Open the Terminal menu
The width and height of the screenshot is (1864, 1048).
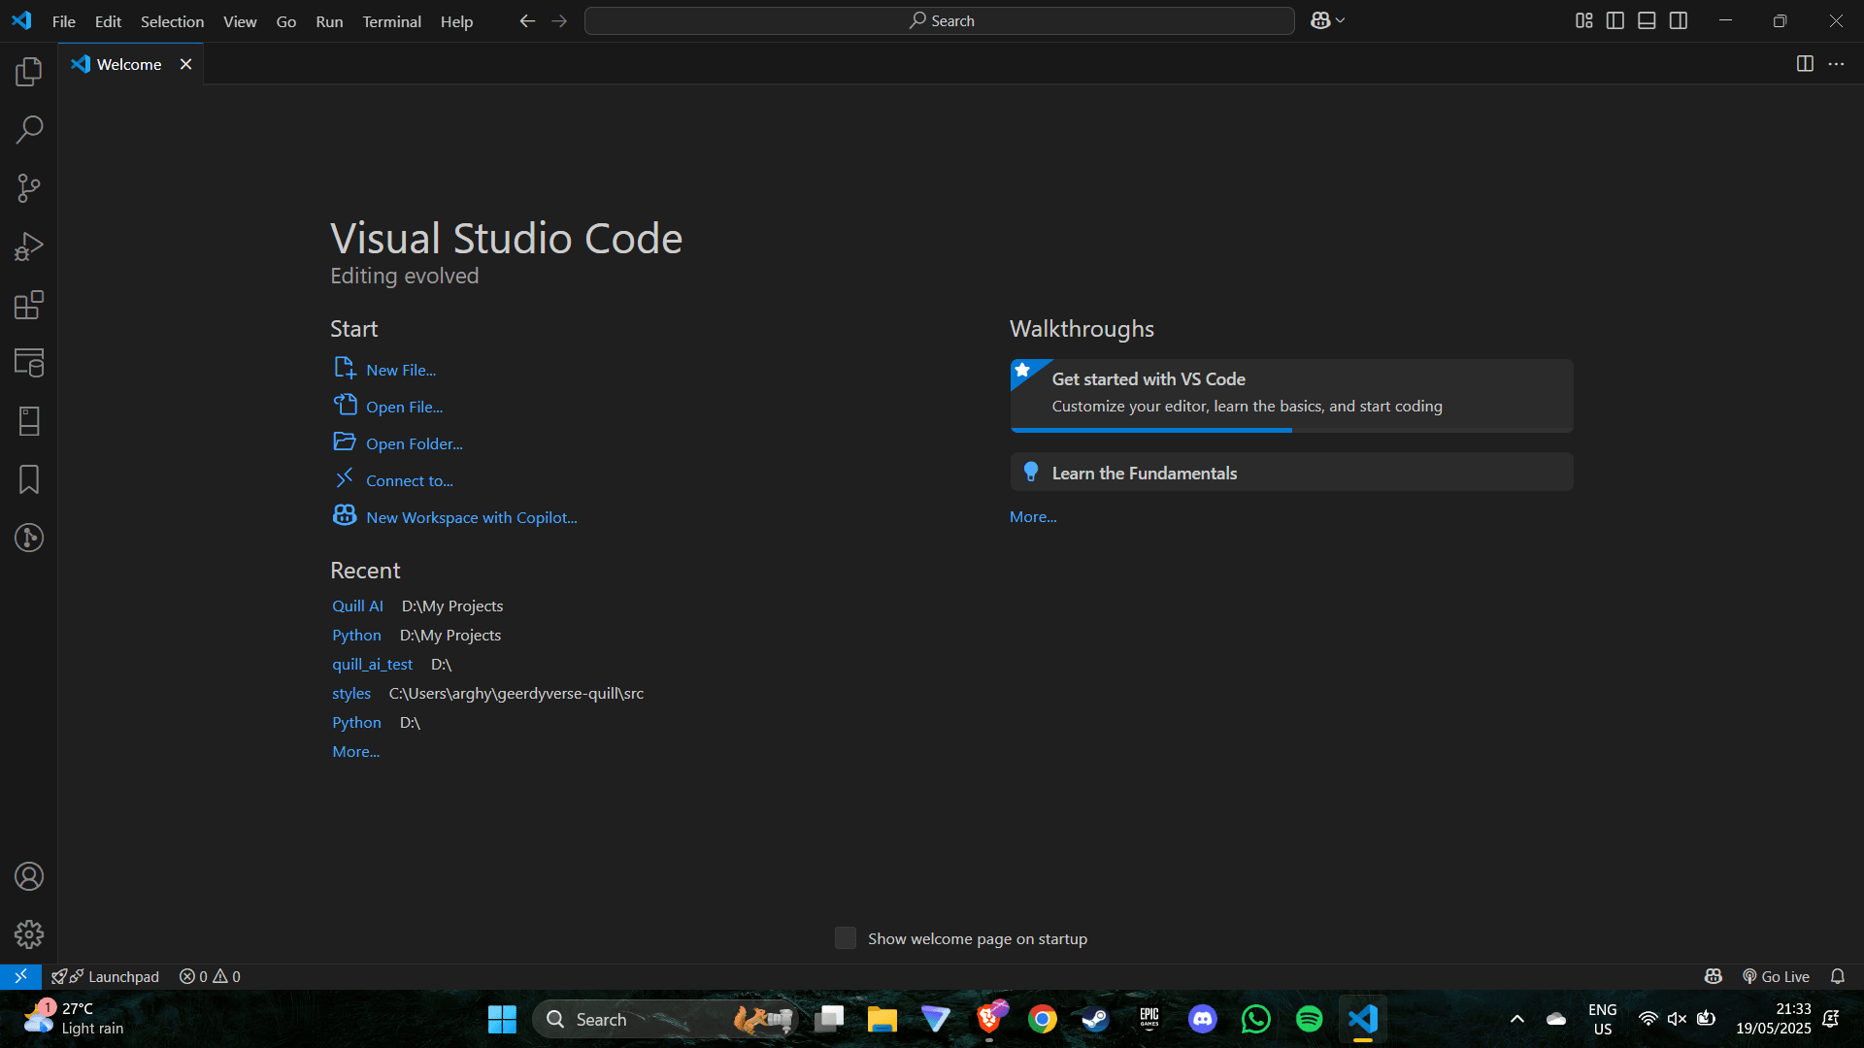392,21
